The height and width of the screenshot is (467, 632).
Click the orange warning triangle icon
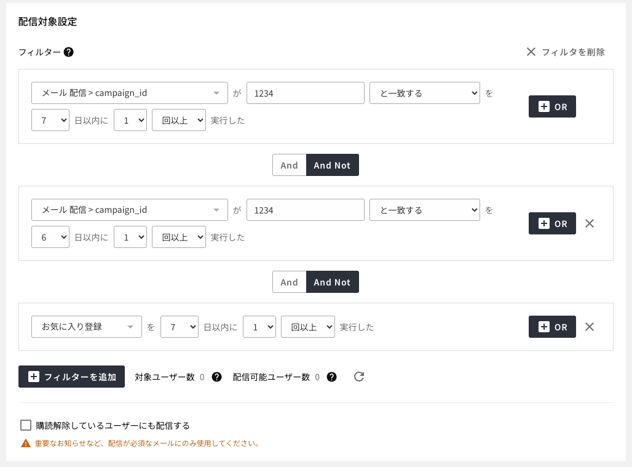pos(26,443)
